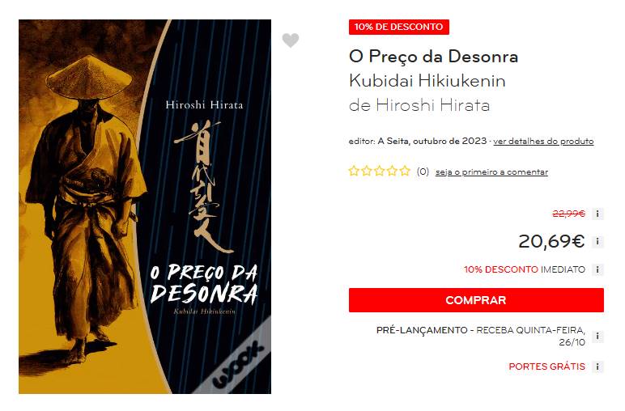
Task: Open info icon beside the 20,69€ price
Action: point(597,241)
